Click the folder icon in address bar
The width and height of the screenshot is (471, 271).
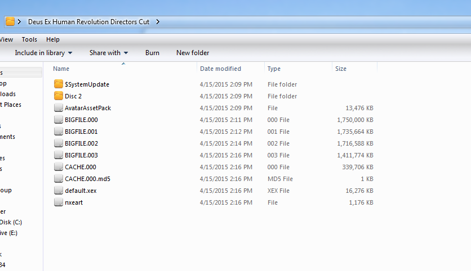pyautogui.click(x=10, y=22)
